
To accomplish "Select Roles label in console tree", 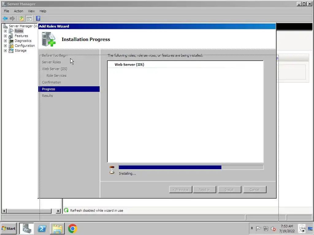I will click(x=19, y=31).
